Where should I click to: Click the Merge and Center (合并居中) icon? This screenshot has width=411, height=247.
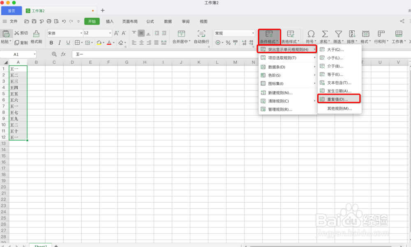[x=181, y=34]
